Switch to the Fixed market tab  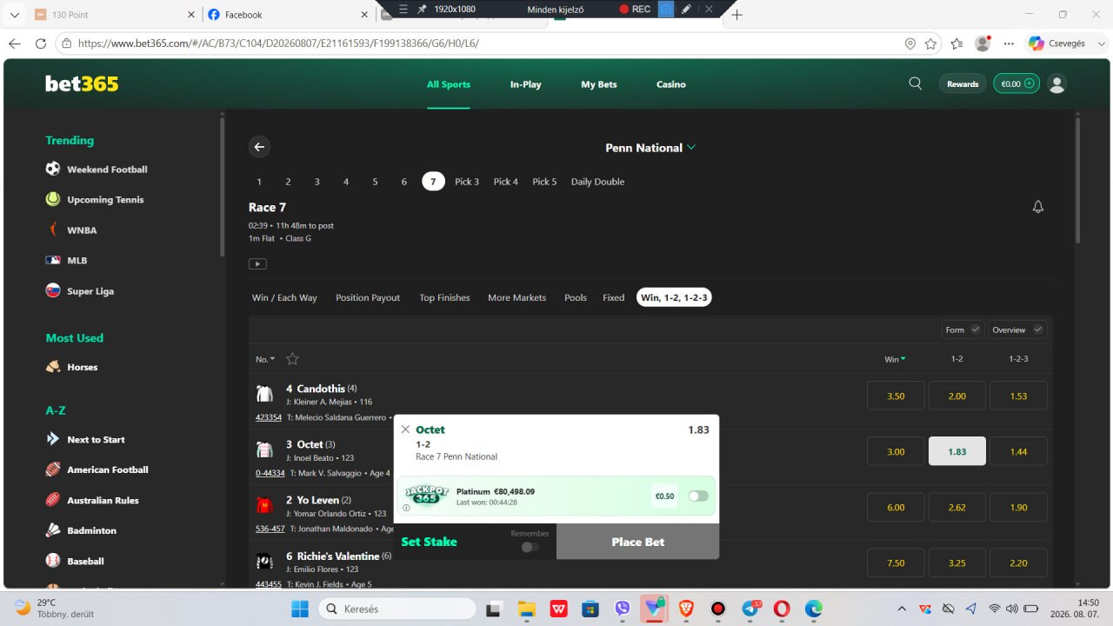[614, 297]
